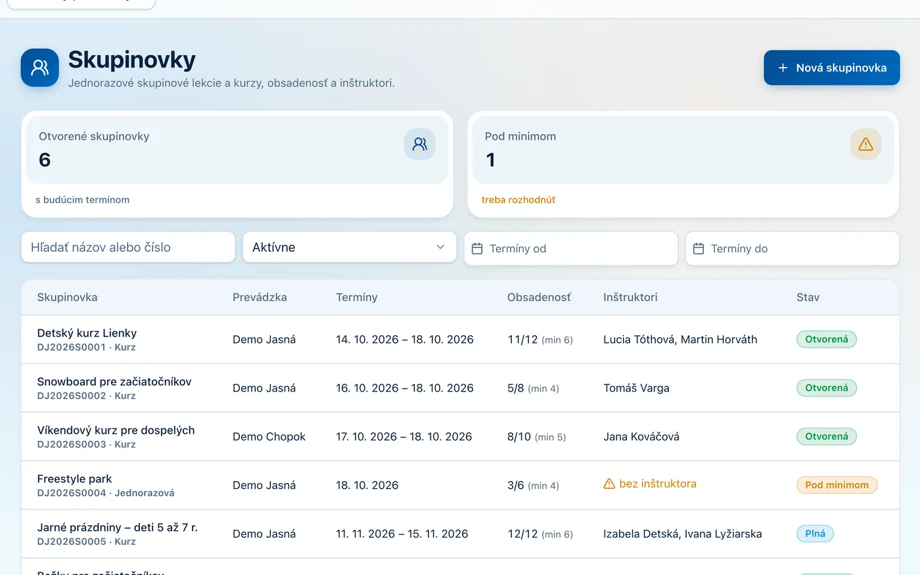Click the Prevádzka column header
This screenshot has height=575, width=920.
coord(260,297)
